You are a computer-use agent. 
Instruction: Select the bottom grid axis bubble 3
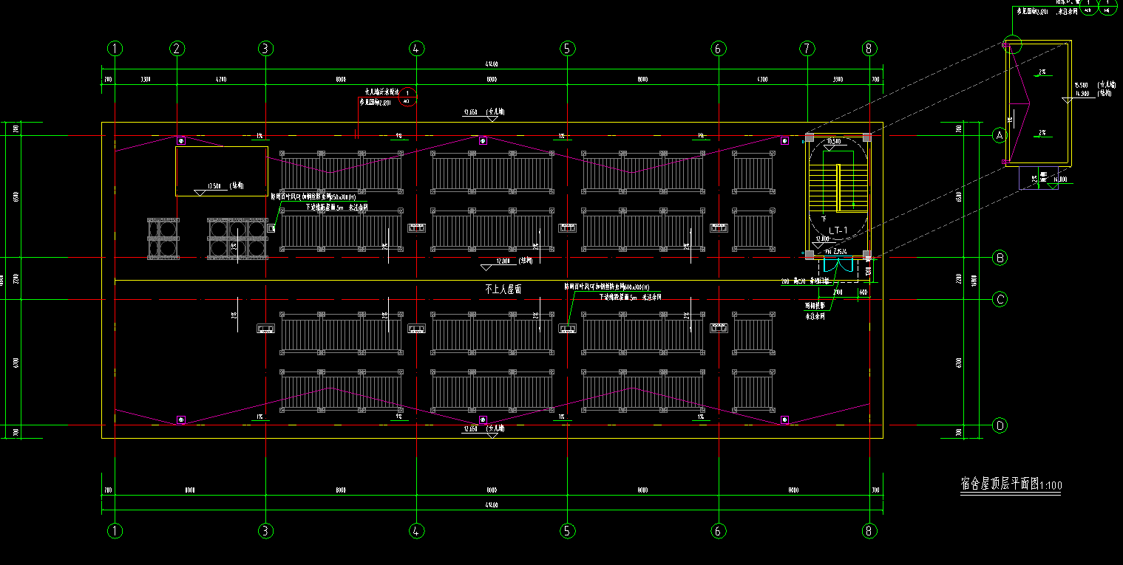click(x=265, y=530)
